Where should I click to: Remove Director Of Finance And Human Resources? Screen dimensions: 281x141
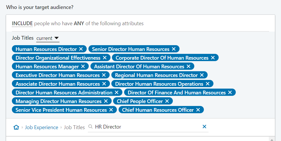(x=230, y=92)
